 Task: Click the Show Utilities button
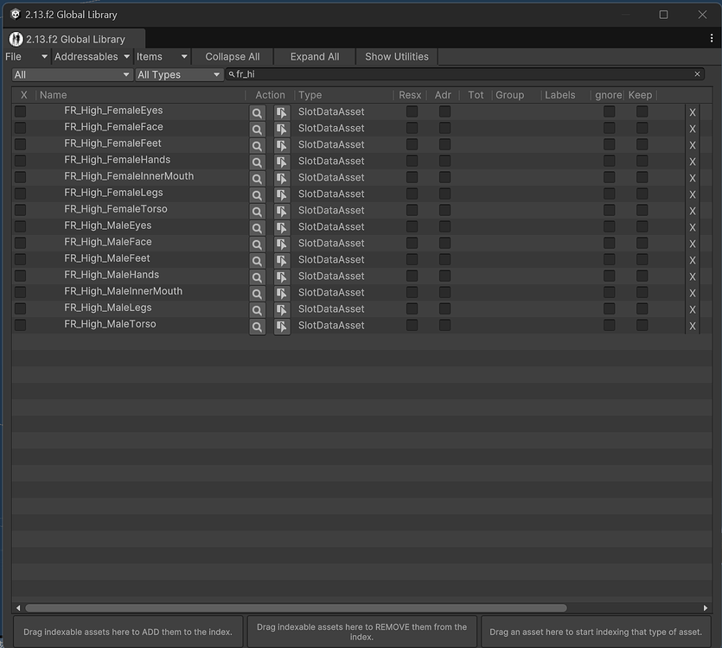396,56
